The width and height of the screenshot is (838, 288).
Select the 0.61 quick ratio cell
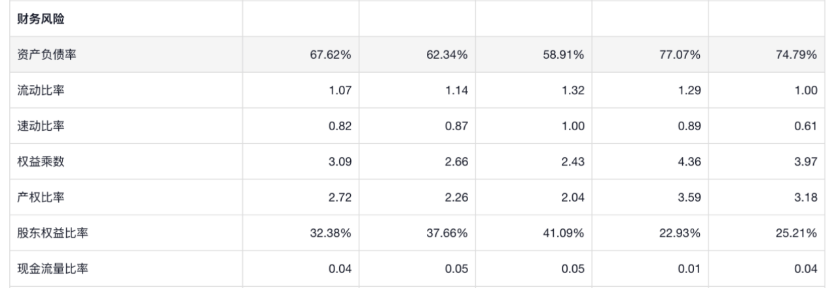[x=805, y=126]
